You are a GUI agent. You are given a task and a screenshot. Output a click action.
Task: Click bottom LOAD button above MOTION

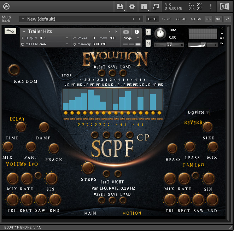pyautogui.click(x=123, y=200)
